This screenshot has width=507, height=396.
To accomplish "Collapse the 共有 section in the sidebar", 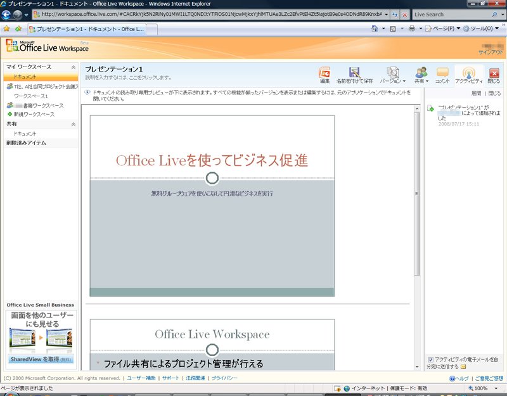I will [74, 124].
